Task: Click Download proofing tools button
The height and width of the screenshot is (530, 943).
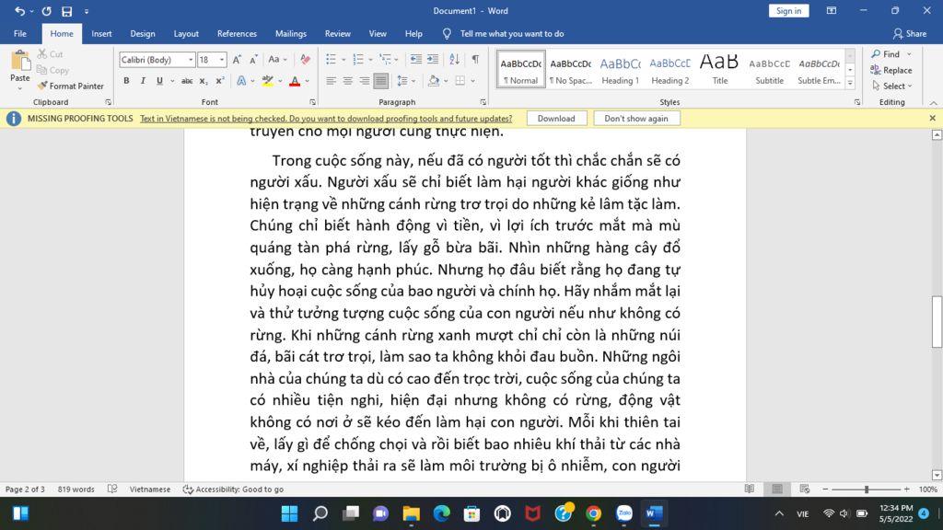Action: coord(556,119)
